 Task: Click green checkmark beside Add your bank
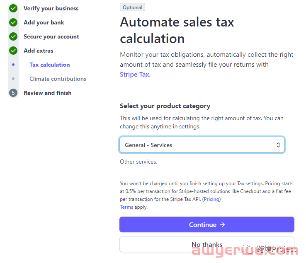point(13,22)
